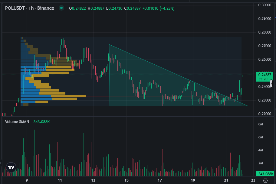Click the 0.22000 price axis label
This screenshot has height=184, width=276.
pos(265,114)
